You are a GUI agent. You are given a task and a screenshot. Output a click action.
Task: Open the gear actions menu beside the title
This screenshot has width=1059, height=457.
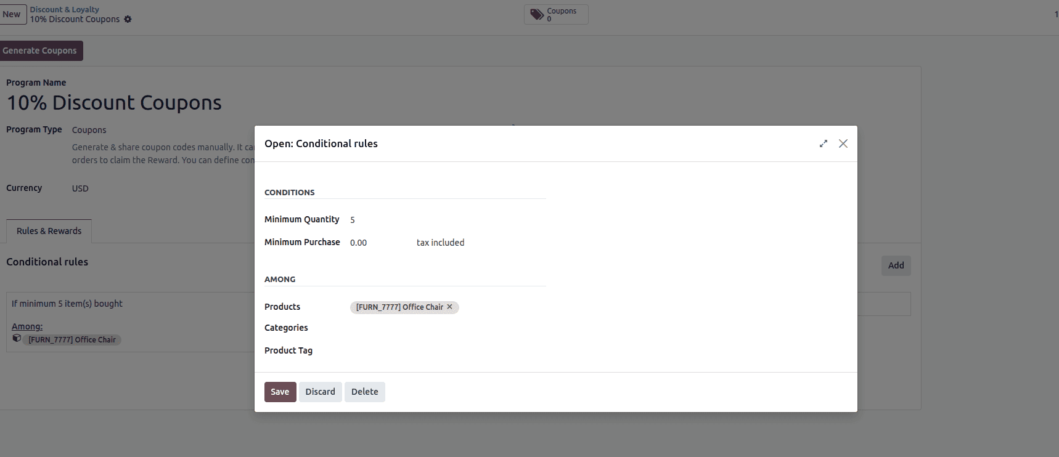(128, 19)
